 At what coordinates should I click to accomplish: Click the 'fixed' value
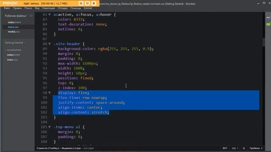point(86,78)
